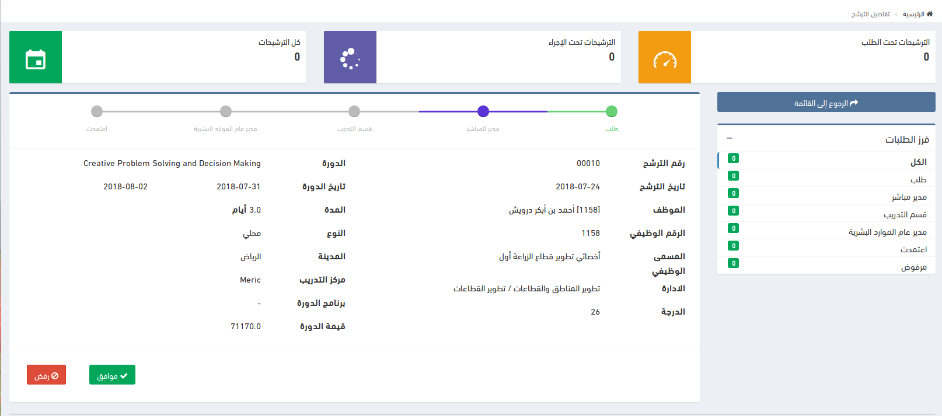This screenshot has height=416, width=942.
Task: Show اعتمدت approved requests
Action: [x=913, y=249]
